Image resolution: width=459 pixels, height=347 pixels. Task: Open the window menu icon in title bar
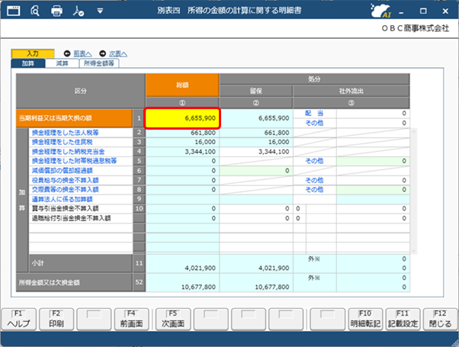coord(14,11)
